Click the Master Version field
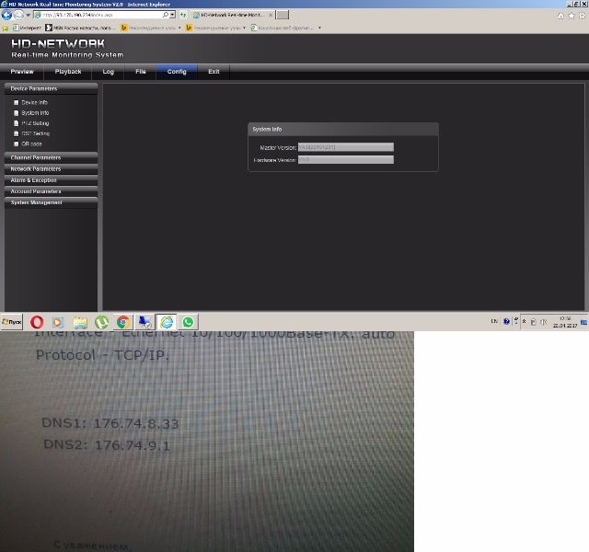This screenshot has height=552, width=589. point(346,147)
